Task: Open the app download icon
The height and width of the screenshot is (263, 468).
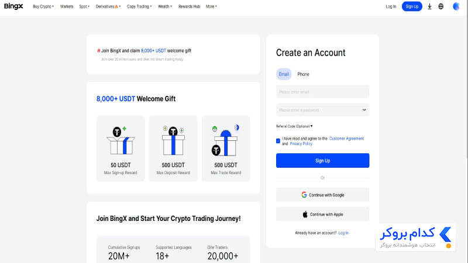Action: click(429, 6)
